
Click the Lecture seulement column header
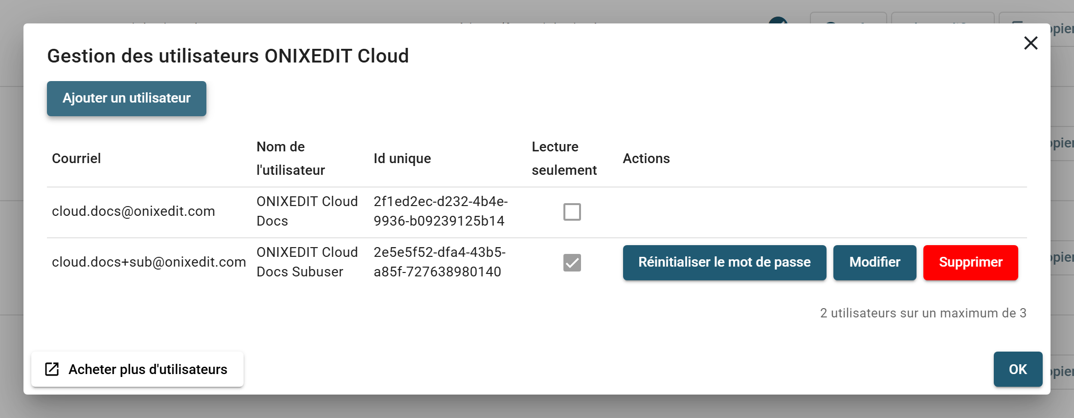(x=564, y=158)
